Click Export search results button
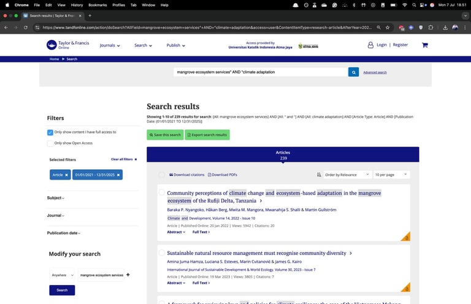Viewport: 471px width, 304px height. 207,135
